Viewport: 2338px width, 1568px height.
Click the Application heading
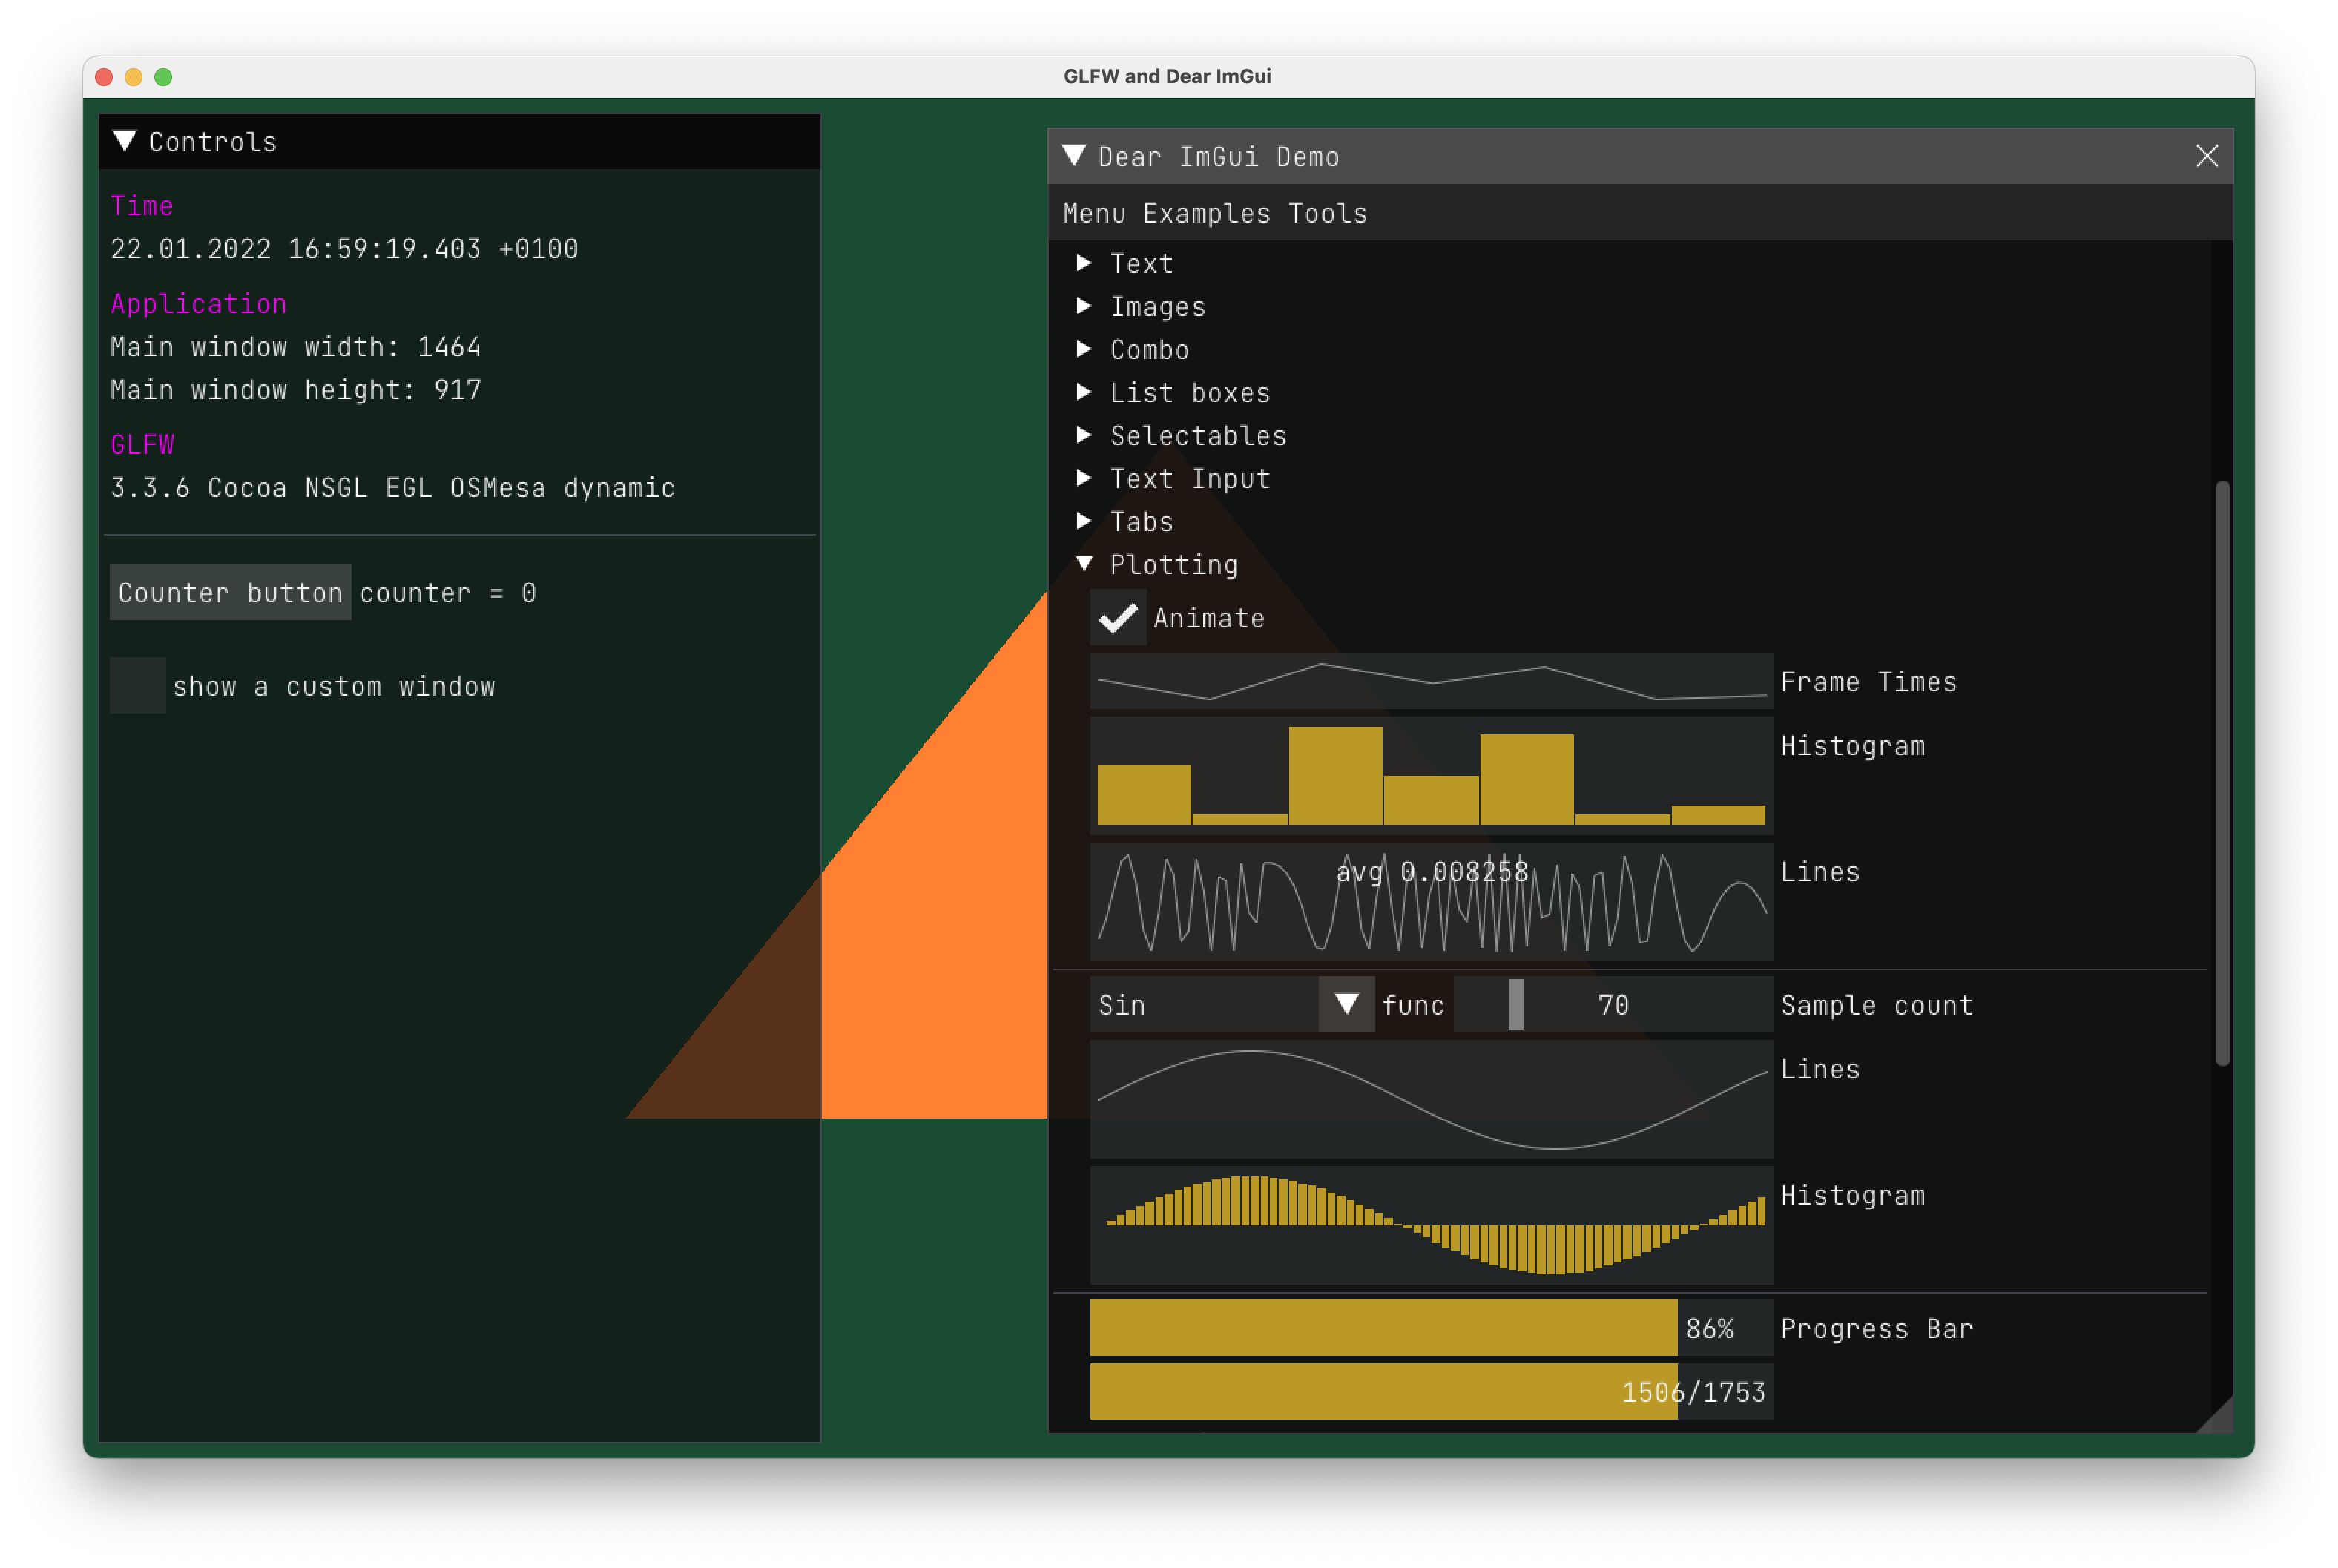point(198,303)
